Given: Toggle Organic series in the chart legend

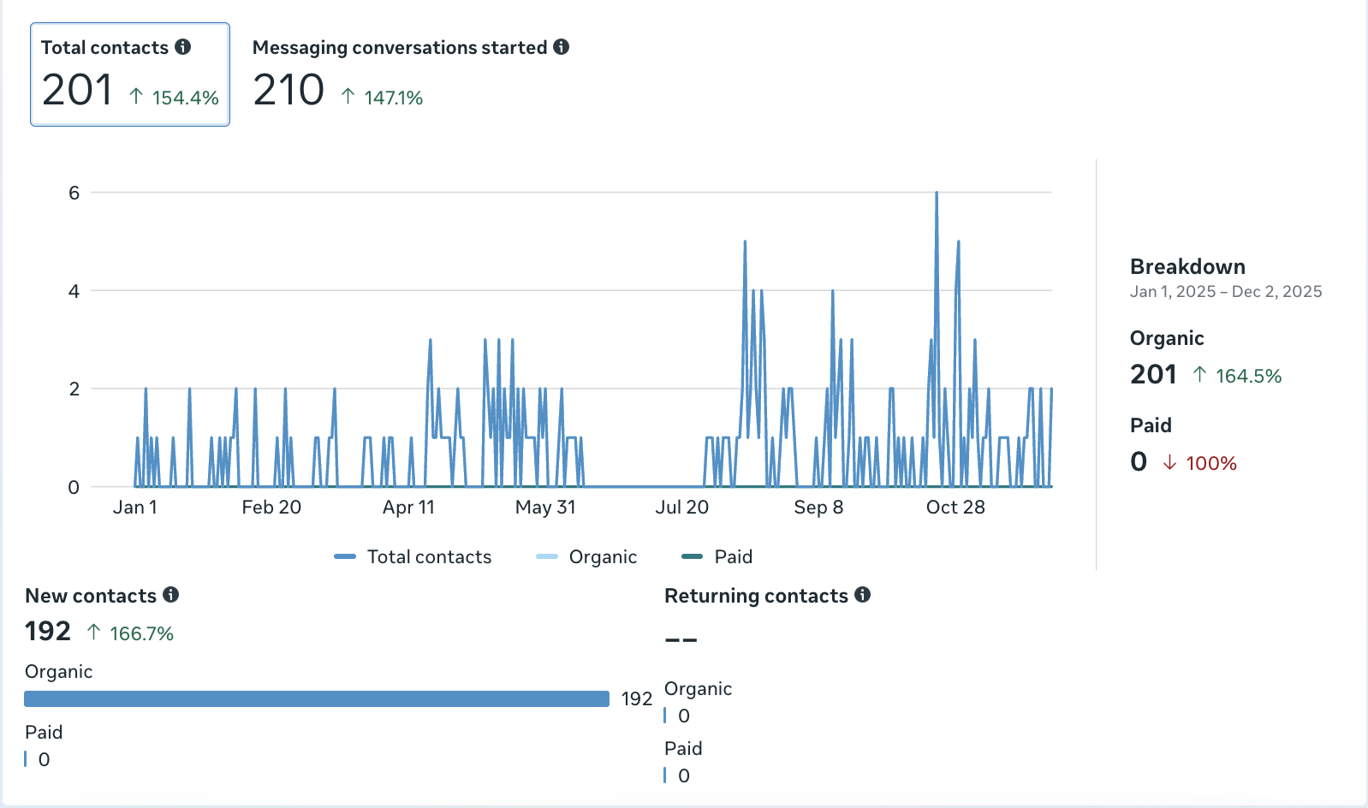Looking at the screenshot, I should (587, 557).
